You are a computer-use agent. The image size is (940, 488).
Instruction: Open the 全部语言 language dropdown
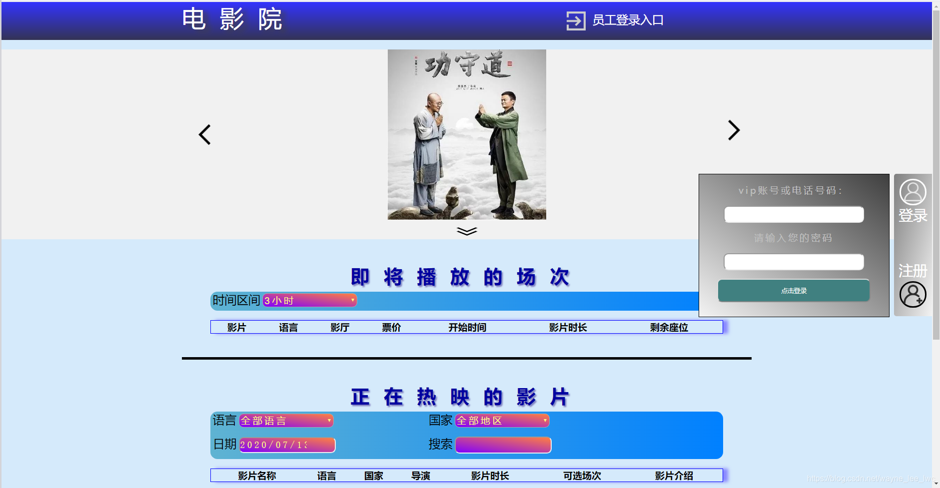pos(286,421)
